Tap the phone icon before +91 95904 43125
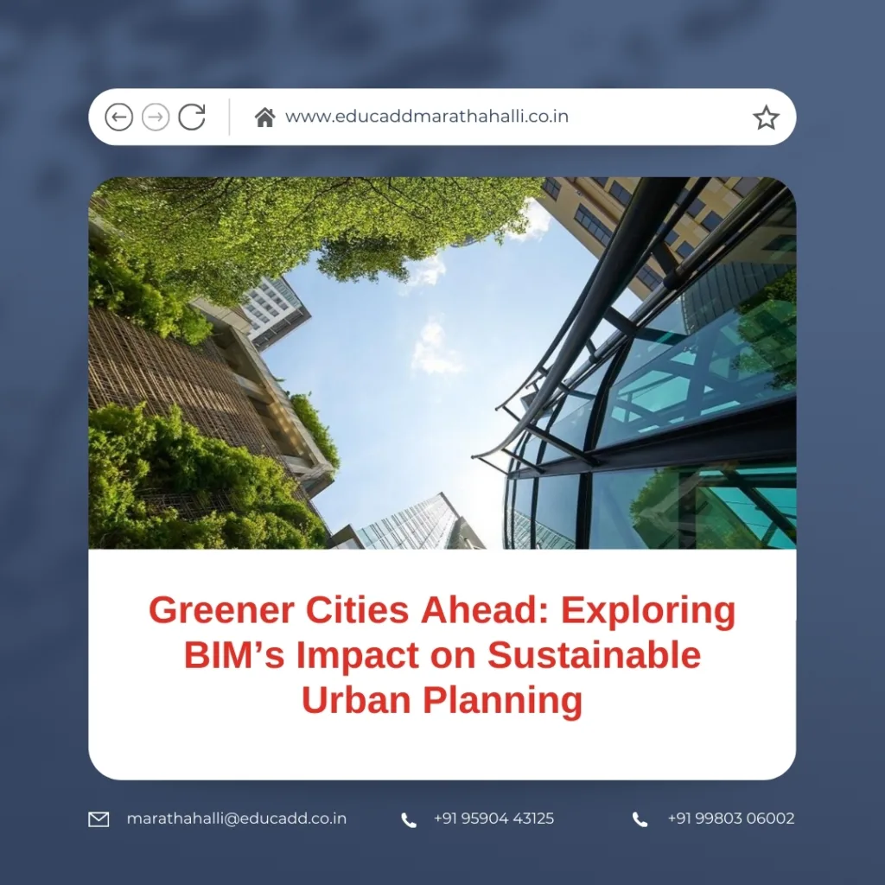The width and height of the screenshot is (885, 885). click(x=407, y=818)
